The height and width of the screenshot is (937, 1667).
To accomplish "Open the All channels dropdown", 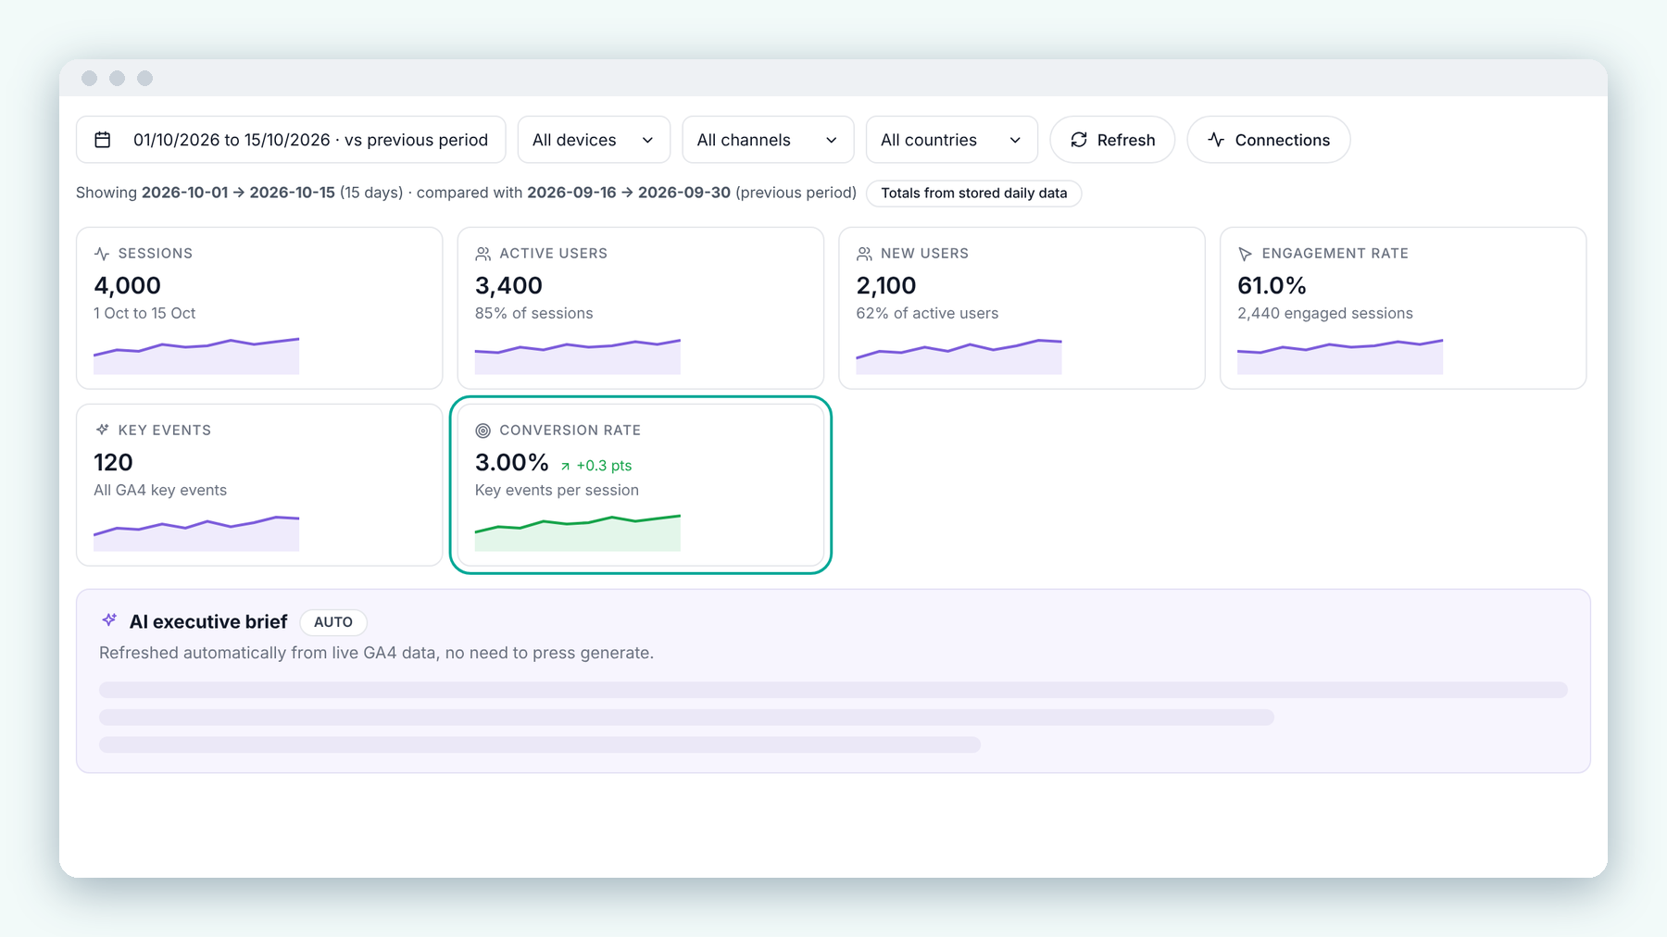I will coord(768,140).
